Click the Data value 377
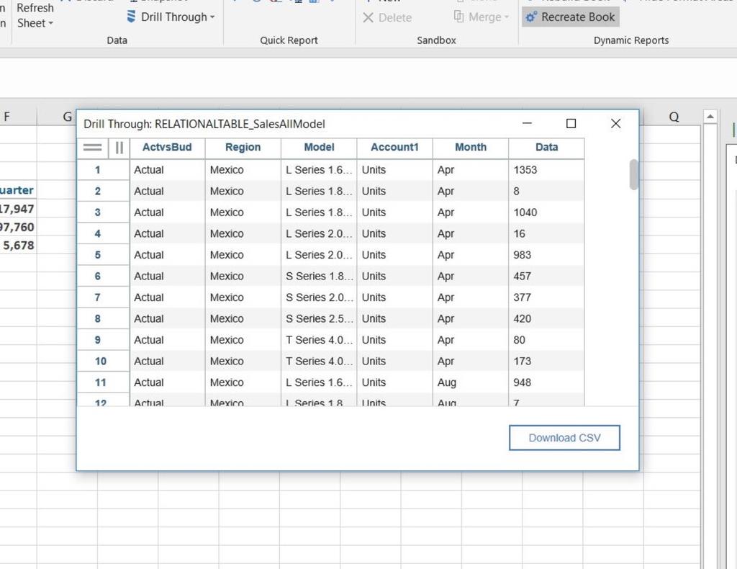Image resolution: width=737 pixels, height=569 pixels. 547,297
